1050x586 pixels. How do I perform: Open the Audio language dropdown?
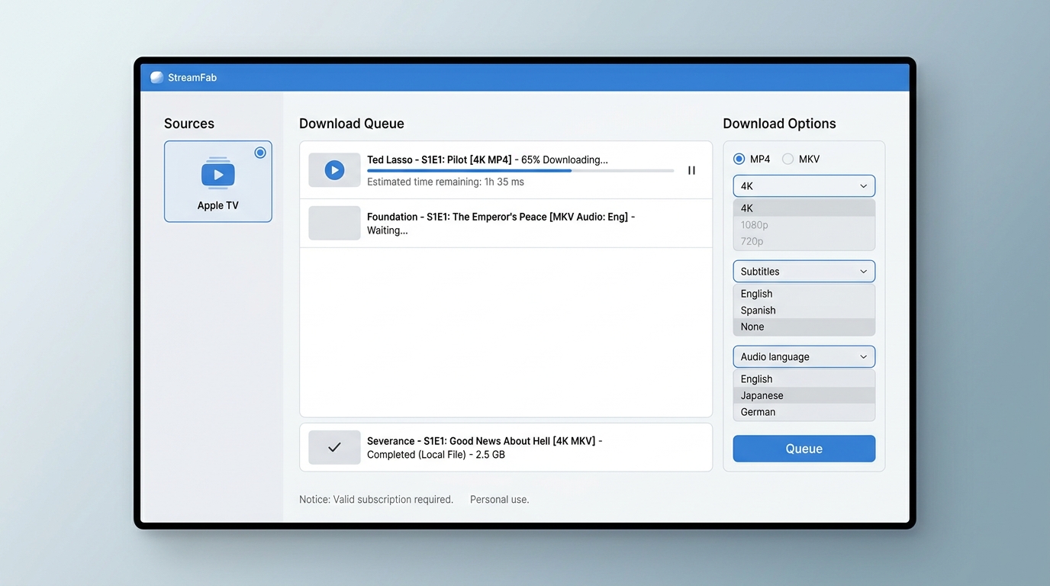coord(804,357)
